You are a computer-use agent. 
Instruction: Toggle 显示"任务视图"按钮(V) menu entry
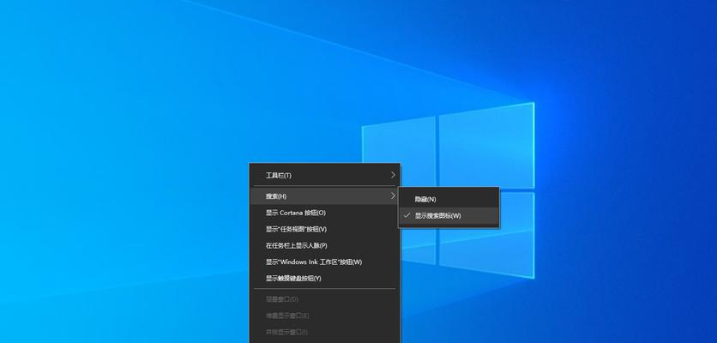325,229
